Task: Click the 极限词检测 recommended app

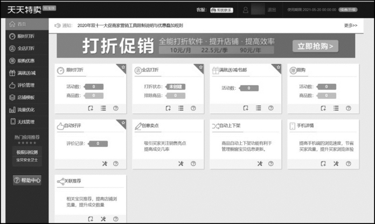Action: tap(27, 152)
